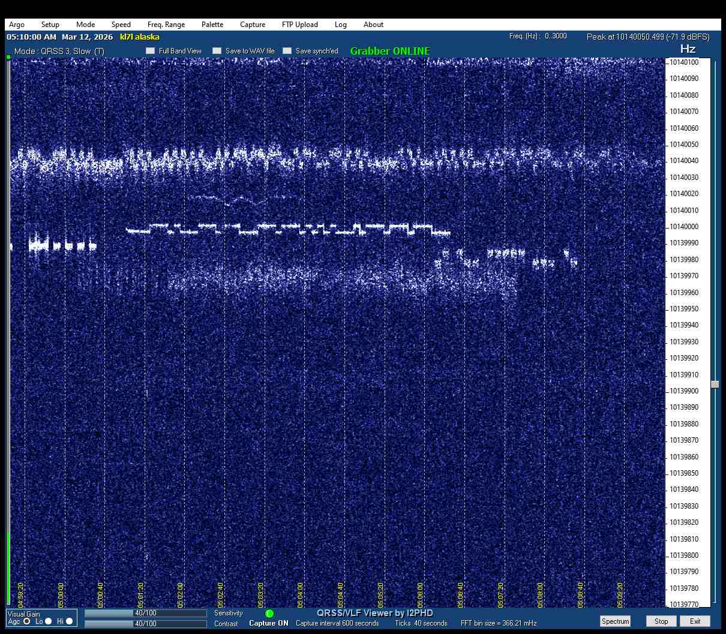Screen dimensions: 726x634
Task: Click the Stop button
Action: pyautogui.click(x=661, y=621)
